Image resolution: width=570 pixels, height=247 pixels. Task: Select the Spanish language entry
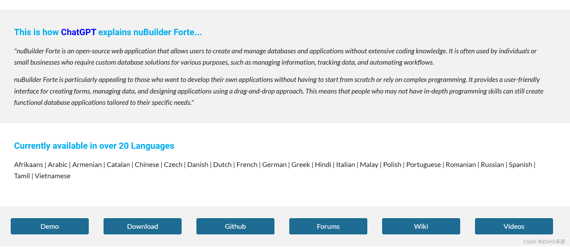[x=520, y=165]
